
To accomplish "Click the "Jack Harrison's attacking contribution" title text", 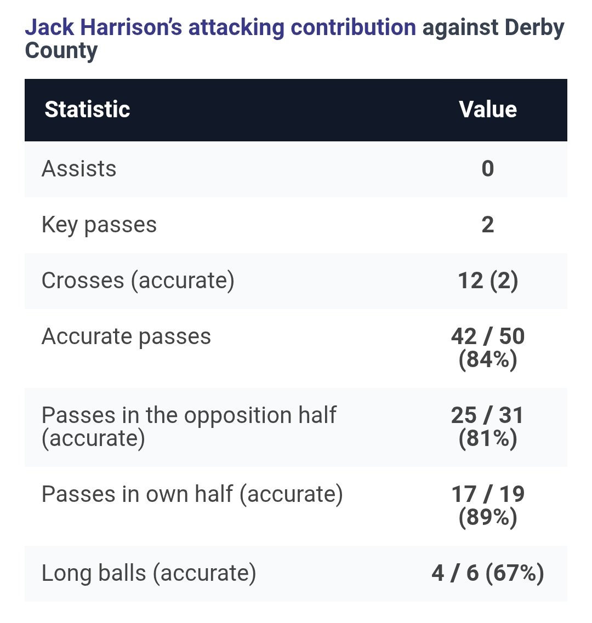I will click(220, 27).
